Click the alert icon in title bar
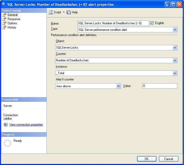The width and height of the screenshot is (188, 165). tap(4, 4)
